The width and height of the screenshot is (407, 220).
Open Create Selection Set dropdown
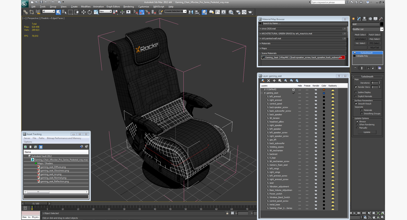pyautogui.click(x=185, y=11)
